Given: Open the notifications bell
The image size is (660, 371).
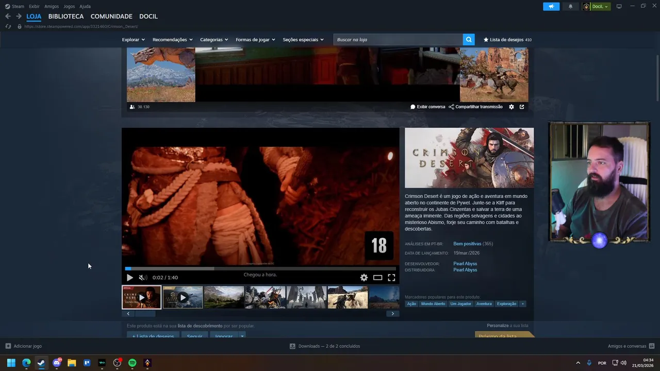Looking at the screenshot, I should pyautogui.click(x=570, y=7).
